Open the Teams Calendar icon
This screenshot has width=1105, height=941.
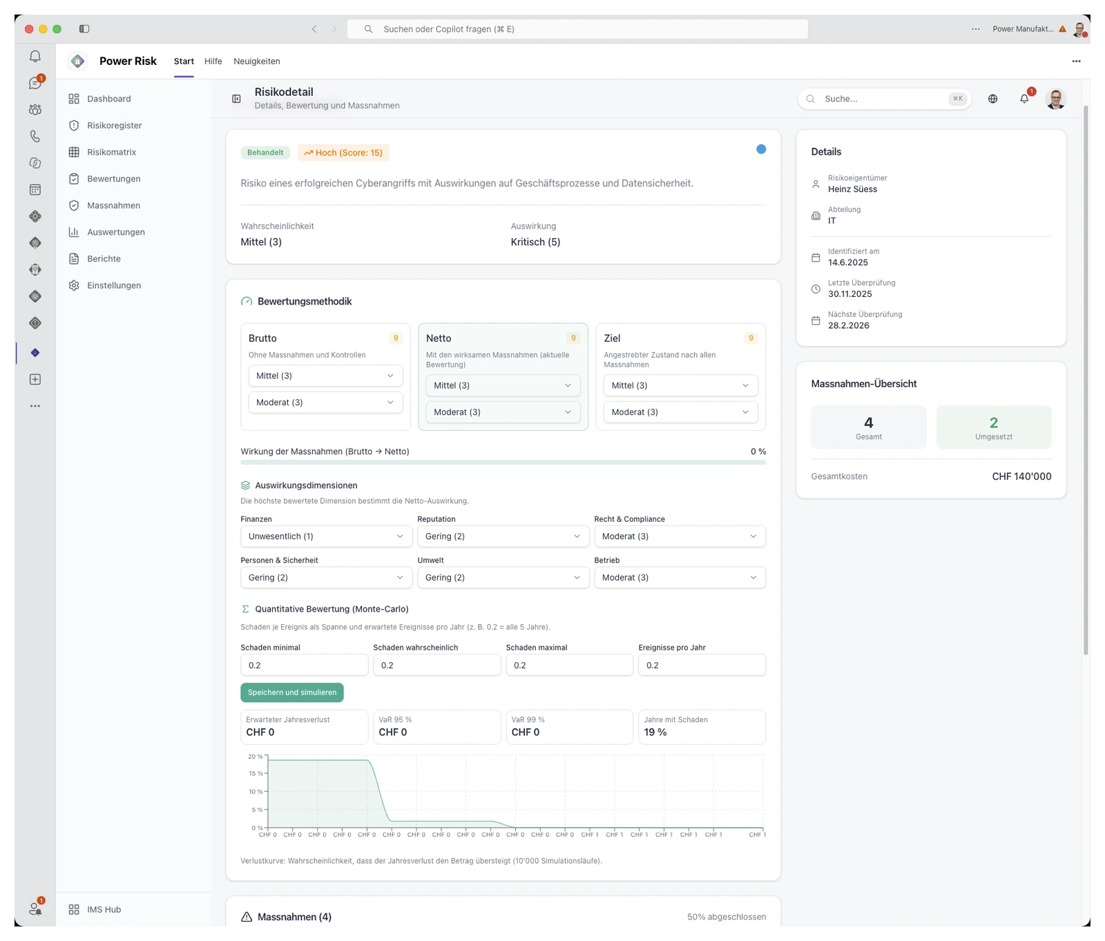(35, 189)
